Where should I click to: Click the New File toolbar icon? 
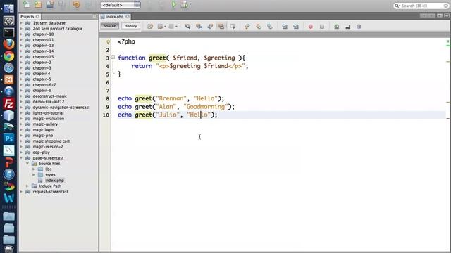pos(27,4)
